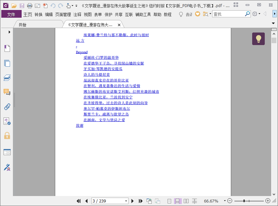Open the digital signatures panel icon
278x206 pixels.
[x=7, y=121]
